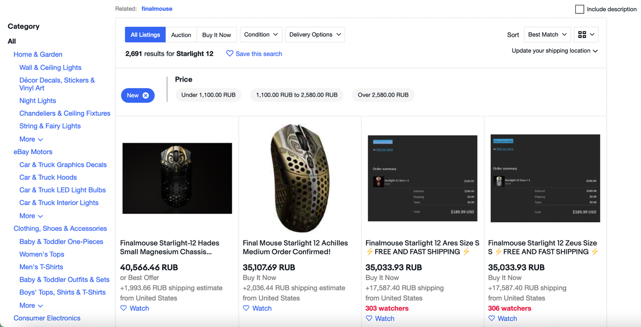Open the Delivery Options dropdown

coord(315,35)
